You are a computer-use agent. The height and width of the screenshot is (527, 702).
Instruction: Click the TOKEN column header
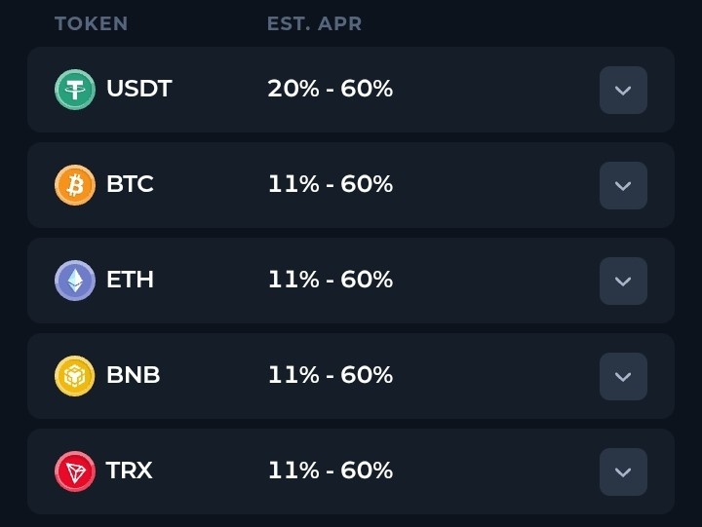[x=91, y=23]
